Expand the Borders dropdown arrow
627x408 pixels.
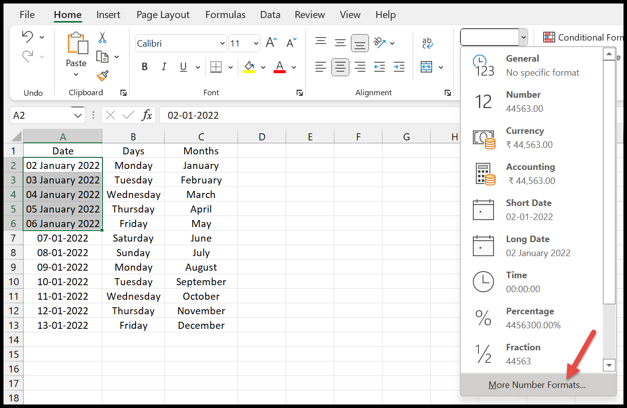(x=230, y=67)
